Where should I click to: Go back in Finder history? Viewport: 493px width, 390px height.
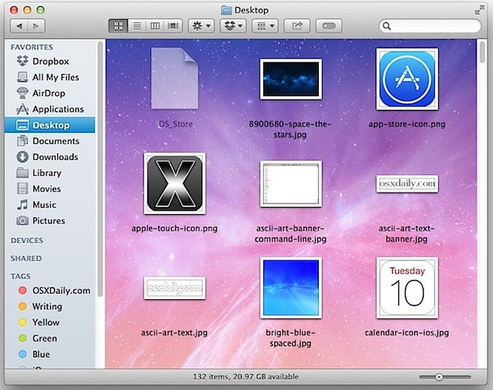(x=19, y=26)
